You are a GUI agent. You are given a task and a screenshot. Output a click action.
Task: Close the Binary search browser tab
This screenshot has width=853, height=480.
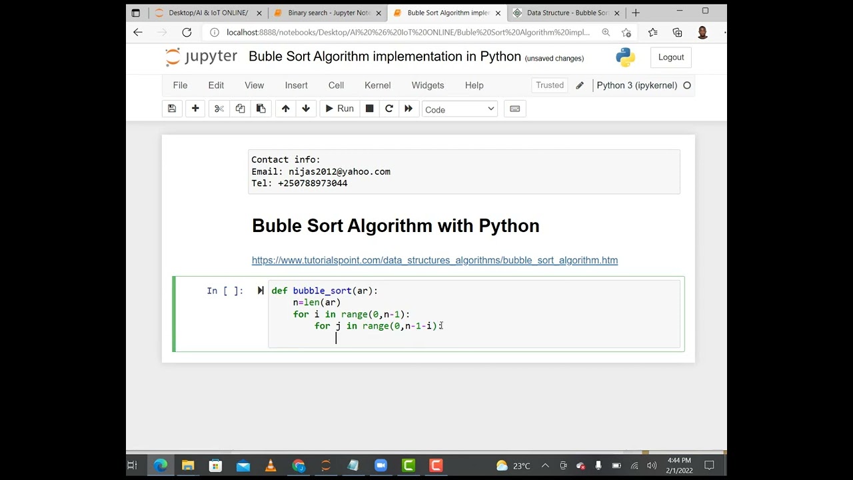[x=379, y=13]
